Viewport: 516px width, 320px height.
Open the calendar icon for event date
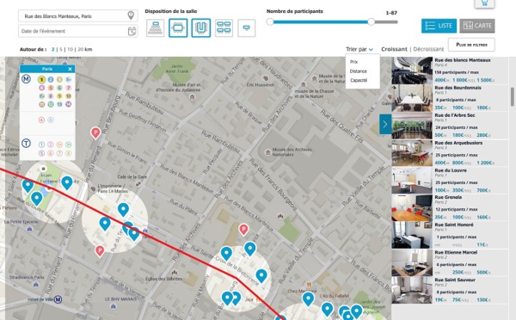tap(132, 31)
